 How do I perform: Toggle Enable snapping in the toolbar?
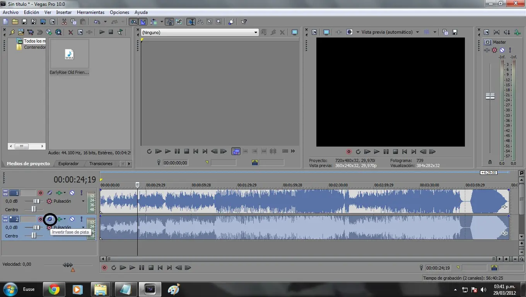pyautogui.click(x=133, y=22)
